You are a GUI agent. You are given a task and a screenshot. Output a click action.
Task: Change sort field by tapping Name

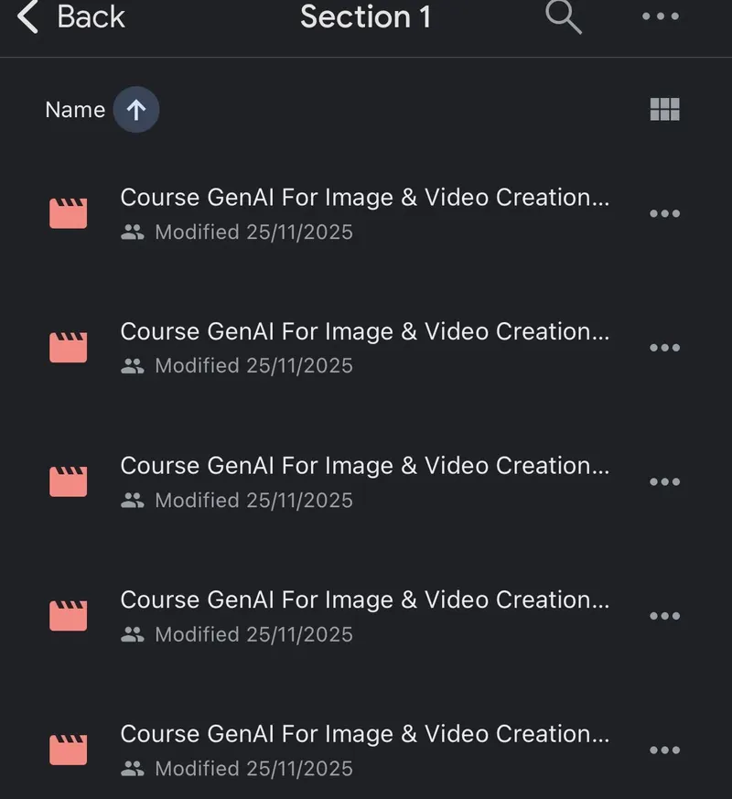point(75,110)
